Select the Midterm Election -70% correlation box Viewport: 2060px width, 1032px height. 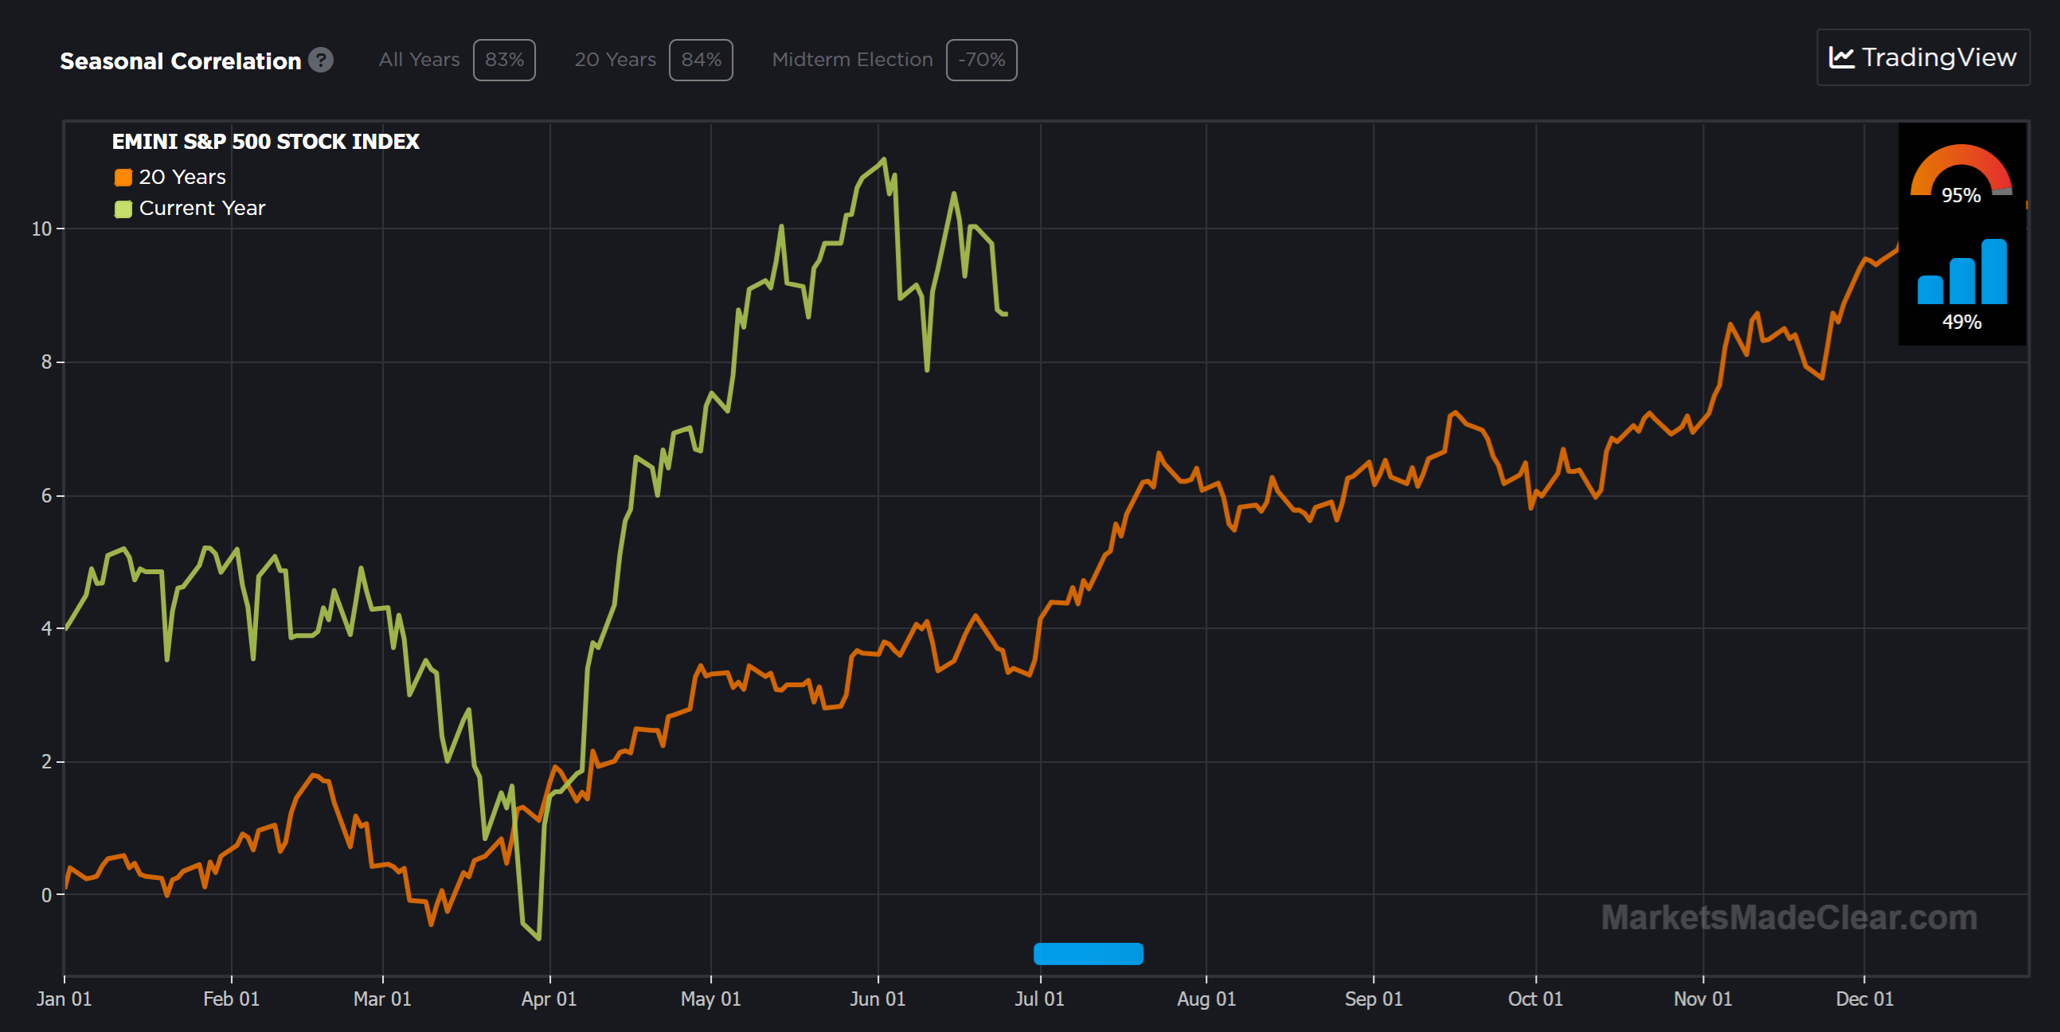pos(981,60)
